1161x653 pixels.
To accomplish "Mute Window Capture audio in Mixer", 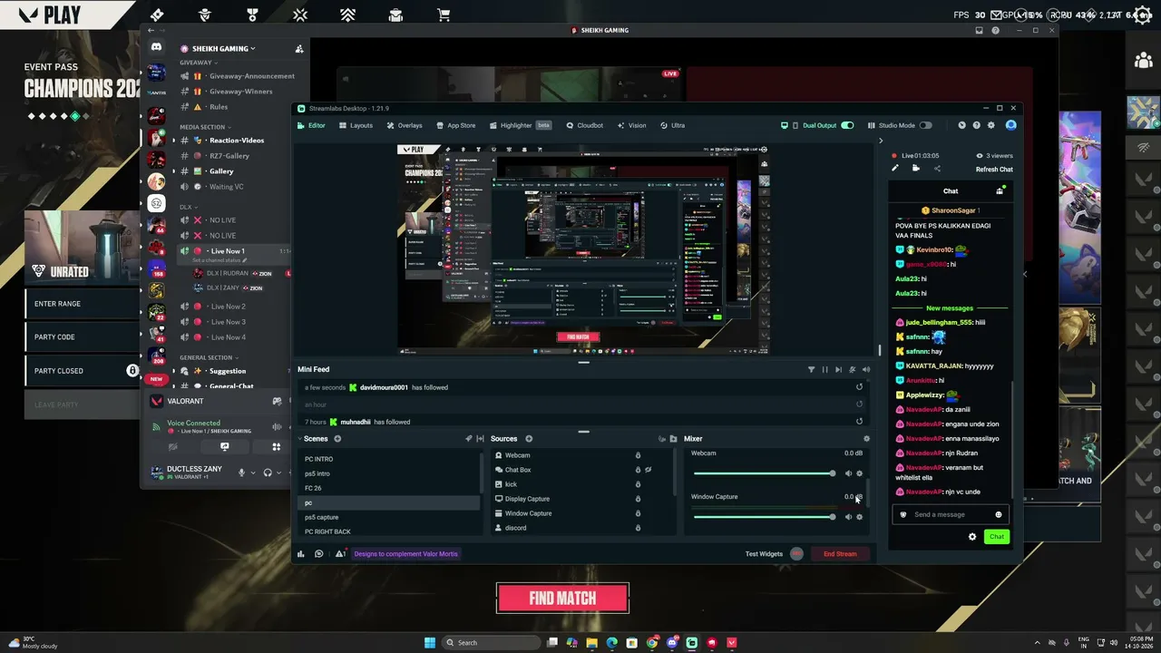I will (x=849, y=517).
